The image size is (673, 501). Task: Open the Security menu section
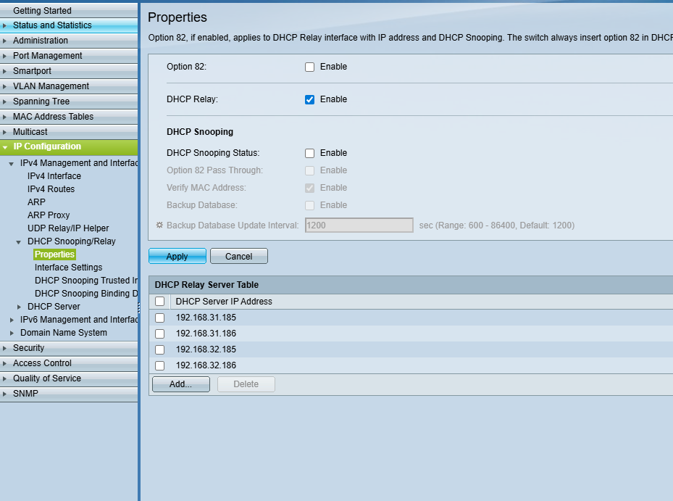[28, 348]
